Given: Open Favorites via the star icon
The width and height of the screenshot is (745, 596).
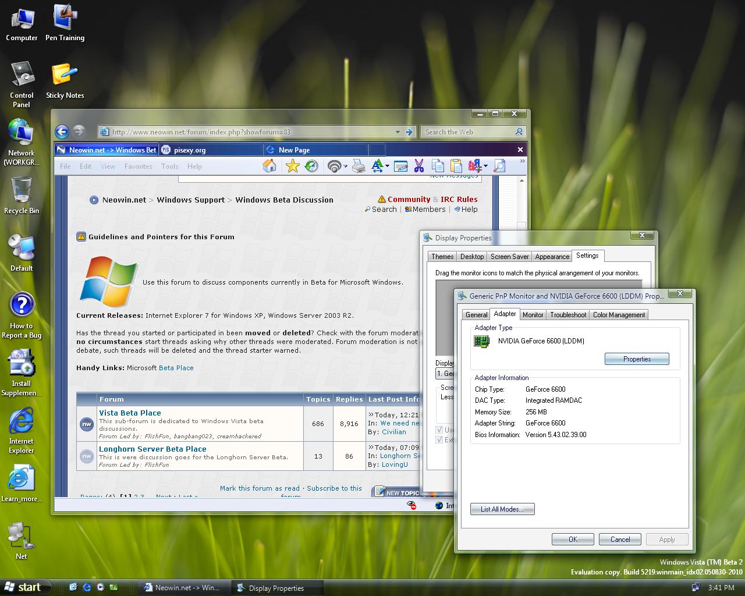Looking at the screenshot, I should click(292, 166).
